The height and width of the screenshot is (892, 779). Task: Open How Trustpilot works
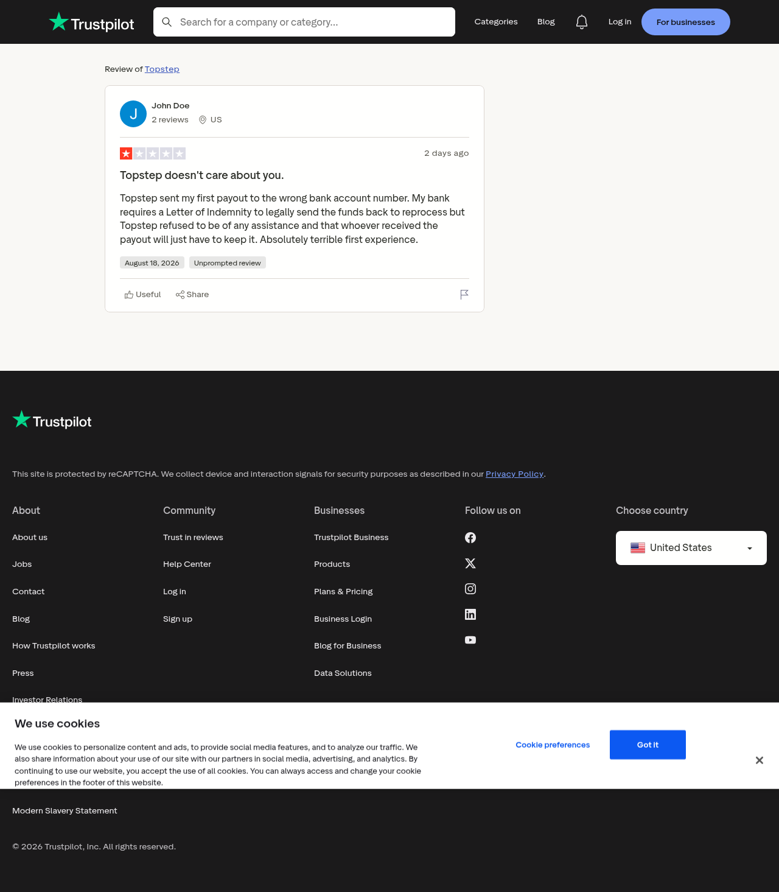click(54, 646)
